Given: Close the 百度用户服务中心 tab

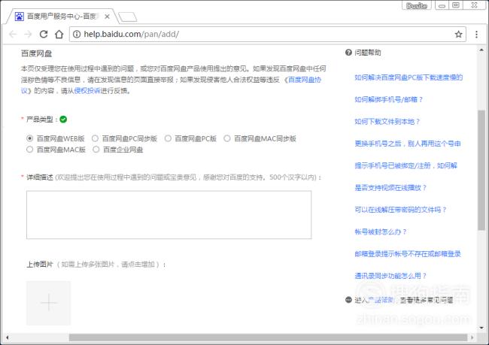Looking at the screenshot, I should point(107,17).
